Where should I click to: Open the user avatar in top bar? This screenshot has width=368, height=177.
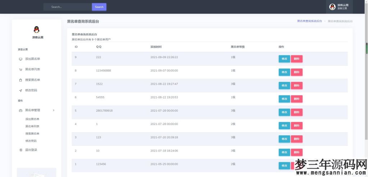click(332, 7)
